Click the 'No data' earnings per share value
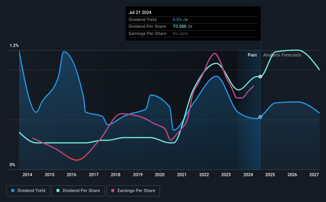The height and width of the screenshot is (202, 326). (x=180, y=33)
